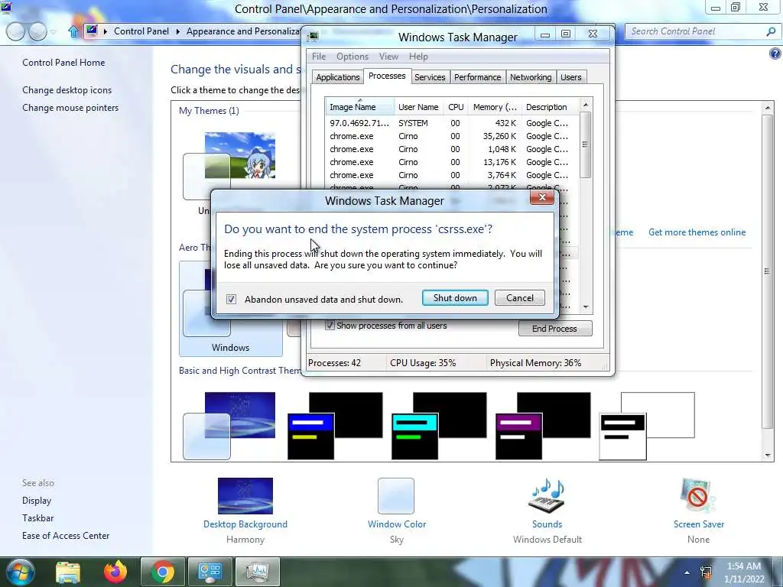The height and width of the screenshot is (587, 783).
Task: Launch Firefox from the taskbar
Action: (x=115, y=572)
